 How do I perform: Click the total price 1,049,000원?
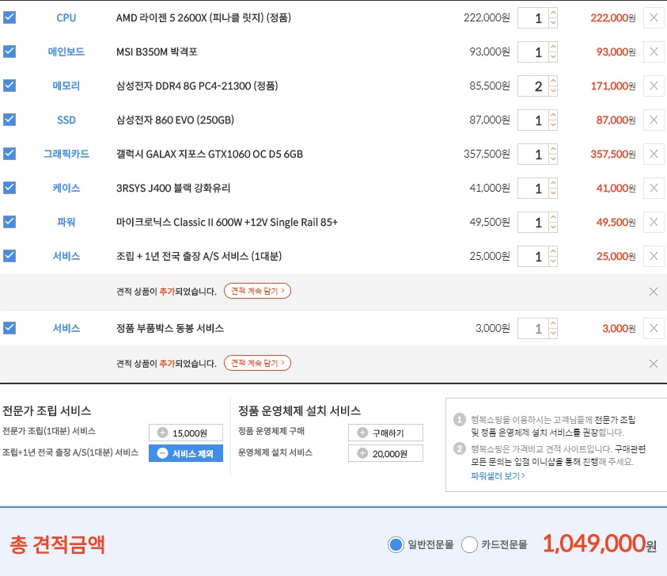pos(600,544)
